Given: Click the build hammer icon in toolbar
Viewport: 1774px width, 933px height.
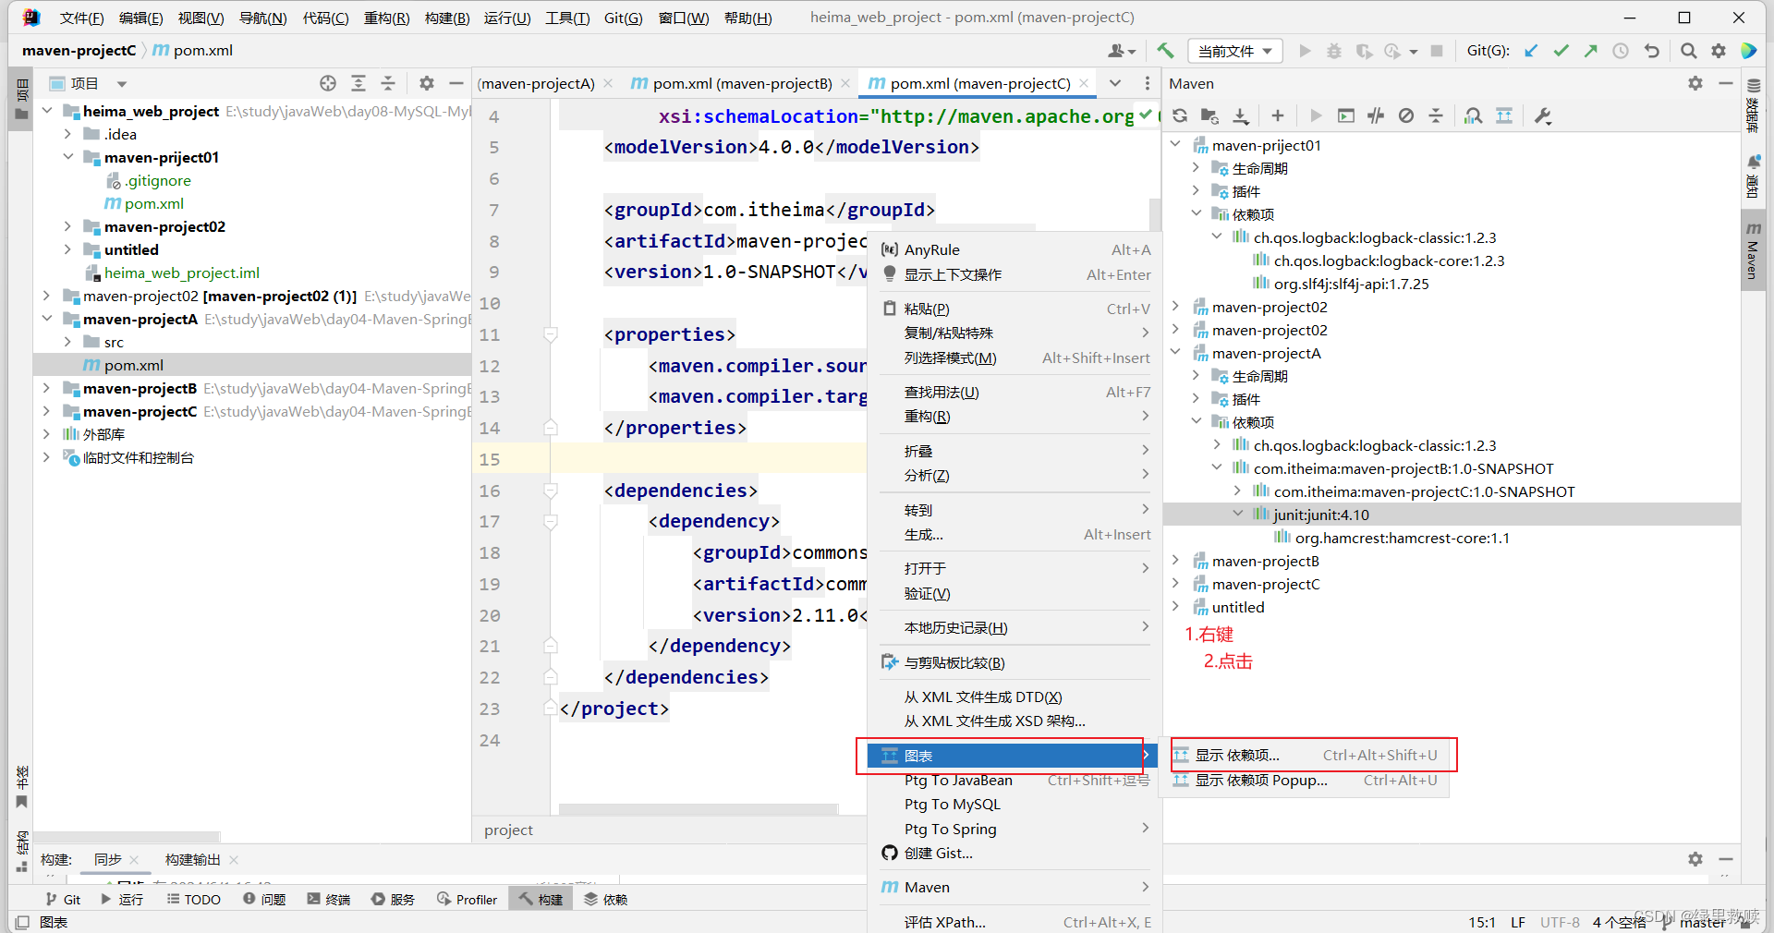Looking at the screenshot, I should [1165, 51].
